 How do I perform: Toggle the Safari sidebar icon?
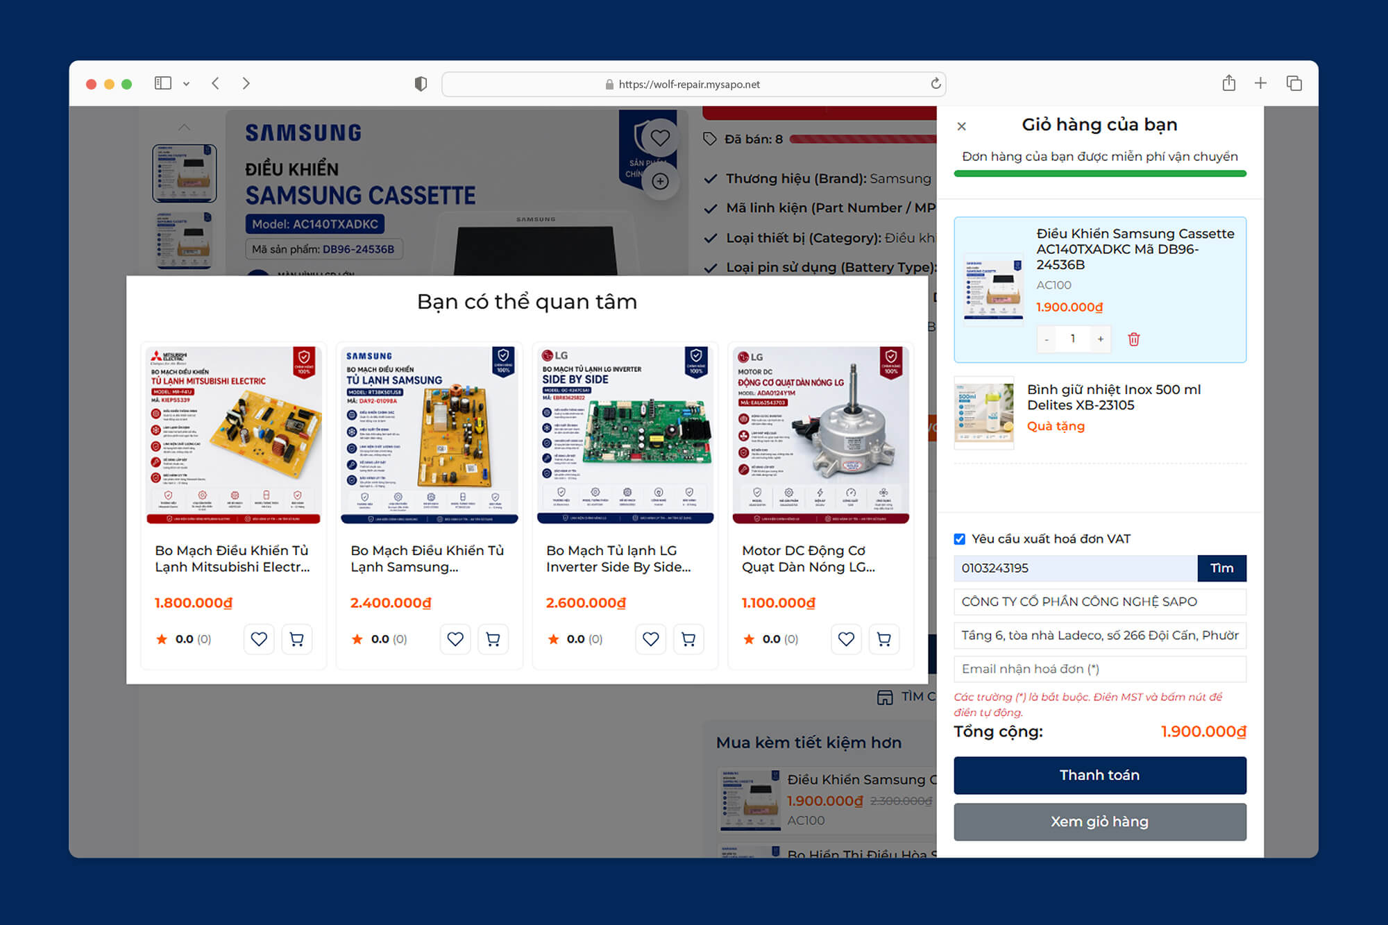[x=162, y=83]
